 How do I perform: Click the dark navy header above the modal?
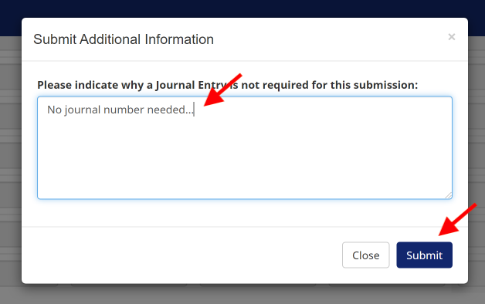242,8
